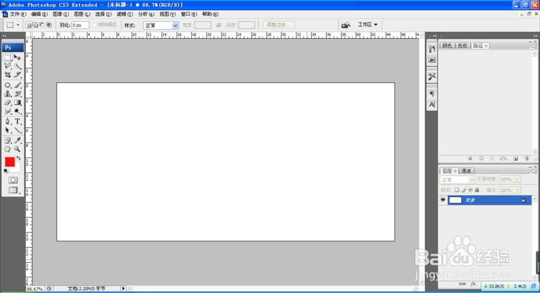Click create new path icon
Screen dimensions: 540x293
coord(516,159)
